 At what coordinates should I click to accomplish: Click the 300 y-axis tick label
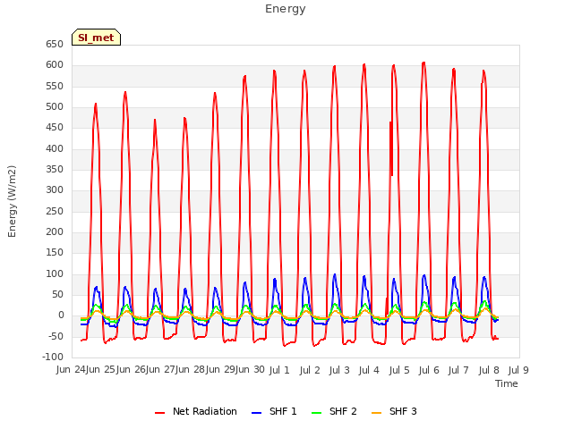tap(55, 190)
